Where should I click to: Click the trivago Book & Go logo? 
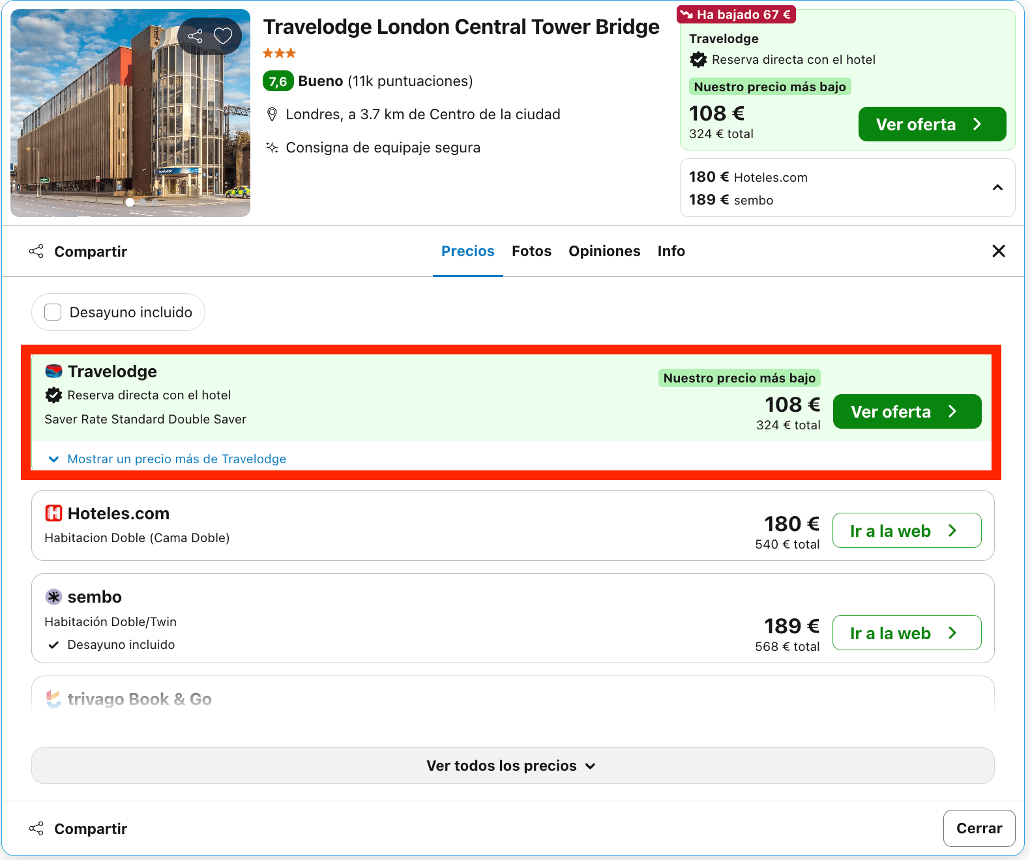(x=53, y=699)
